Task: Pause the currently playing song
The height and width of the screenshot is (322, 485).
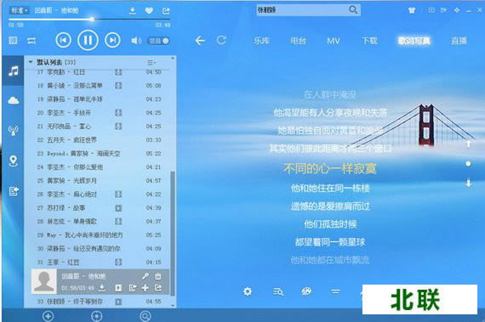Action: pos(88,40)
